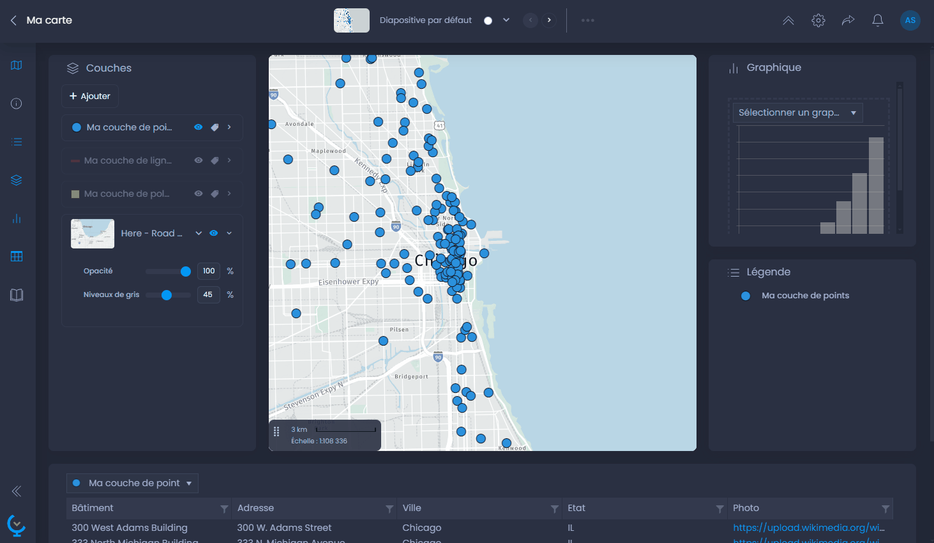Screen dimensions: 934x543
Task: Open the list icon in left sidebar
Action: (17, 142)
